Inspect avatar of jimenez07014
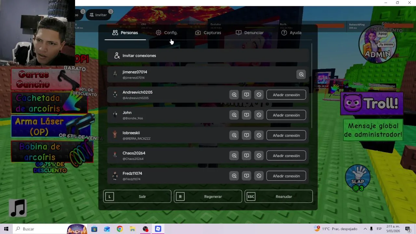This screenshot has height=234, width=416. coord(301,74)
